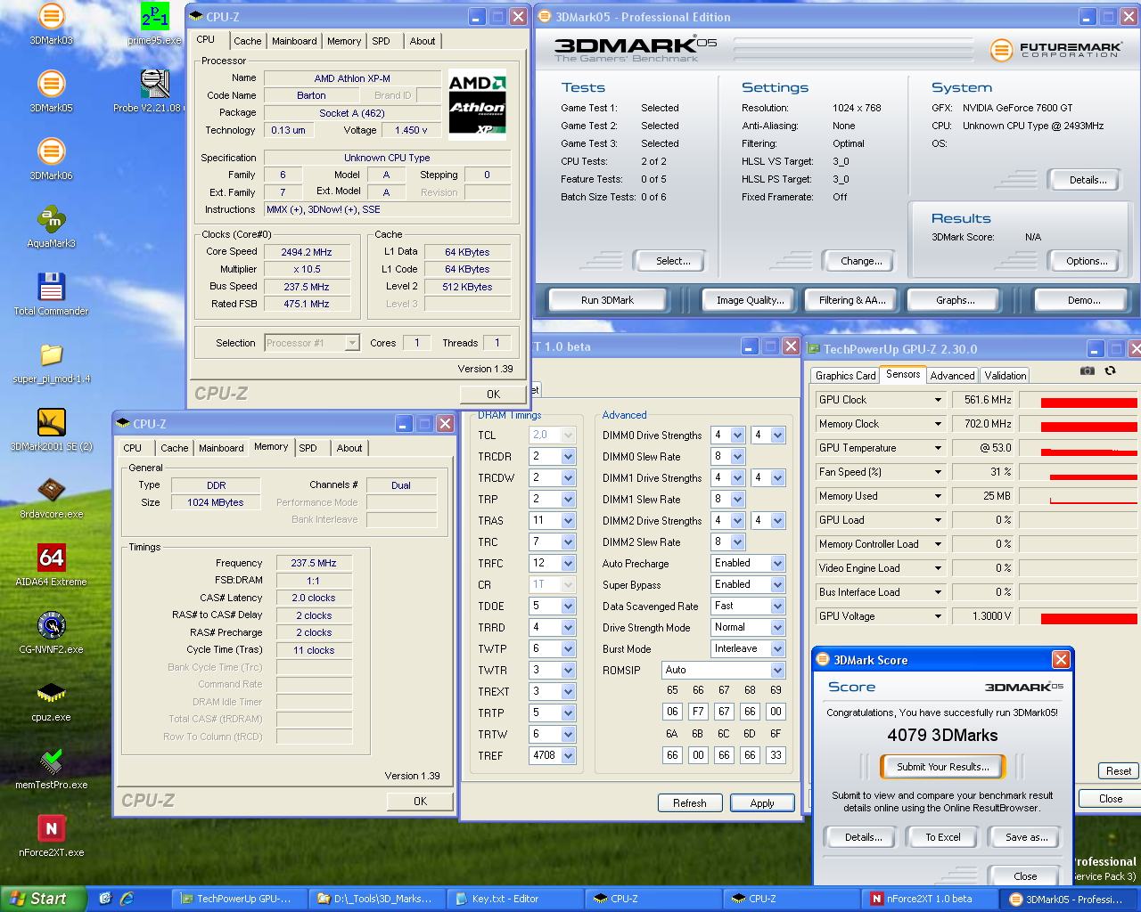1141x912 pixels.
Task: Expand the TREF value dropdown
Action: click(568, 756)
